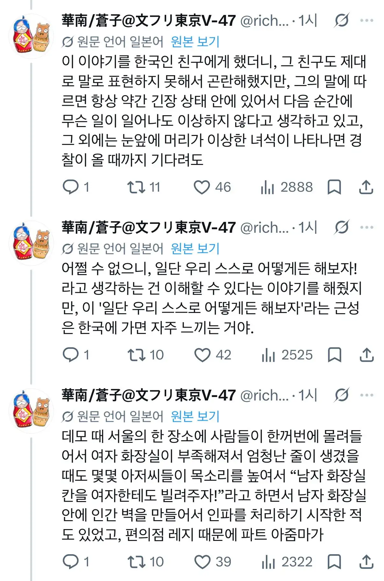Open more options menu on third tweet
Image resolution: width=384 pixels, height=581 pixels.
(366, 395)
